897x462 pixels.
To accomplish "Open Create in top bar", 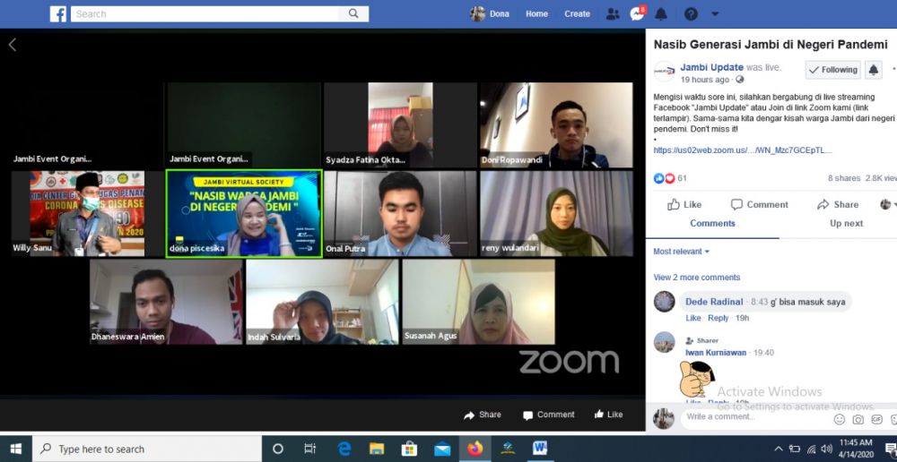I will [x=577, y=13].
